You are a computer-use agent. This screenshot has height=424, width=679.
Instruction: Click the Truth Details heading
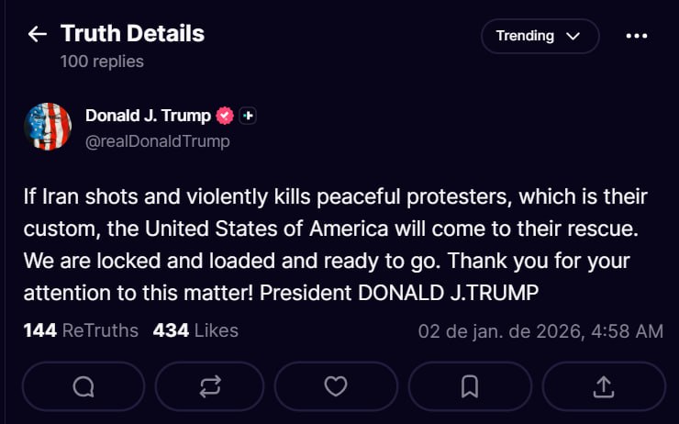(132, 34)
